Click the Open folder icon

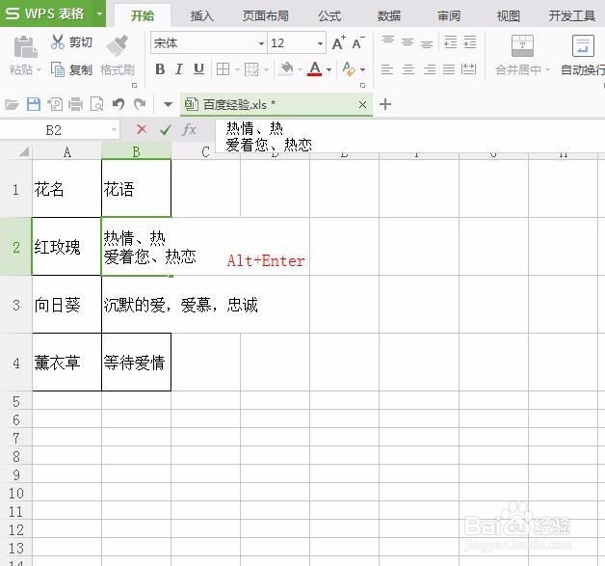coord(12,104)
